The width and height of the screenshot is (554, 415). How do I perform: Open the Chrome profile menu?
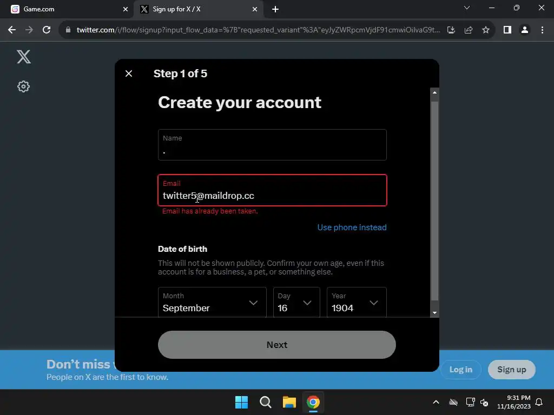525,30
